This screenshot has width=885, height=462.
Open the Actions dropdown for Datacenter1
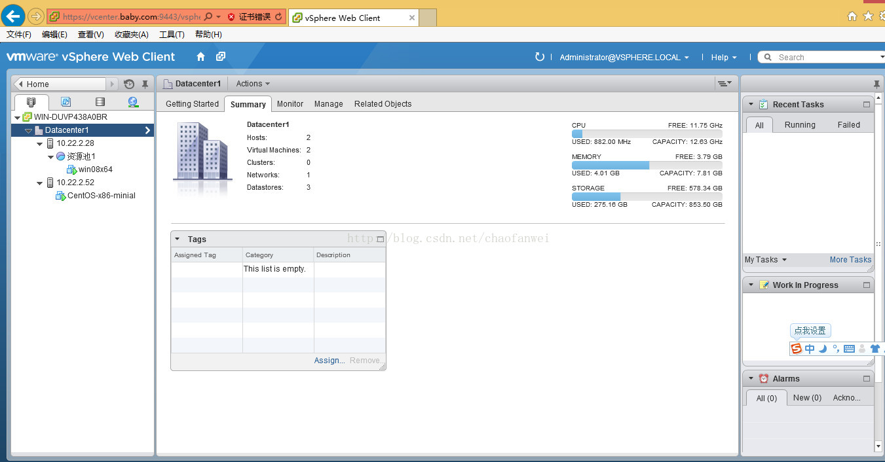click(x=253, y=84)
